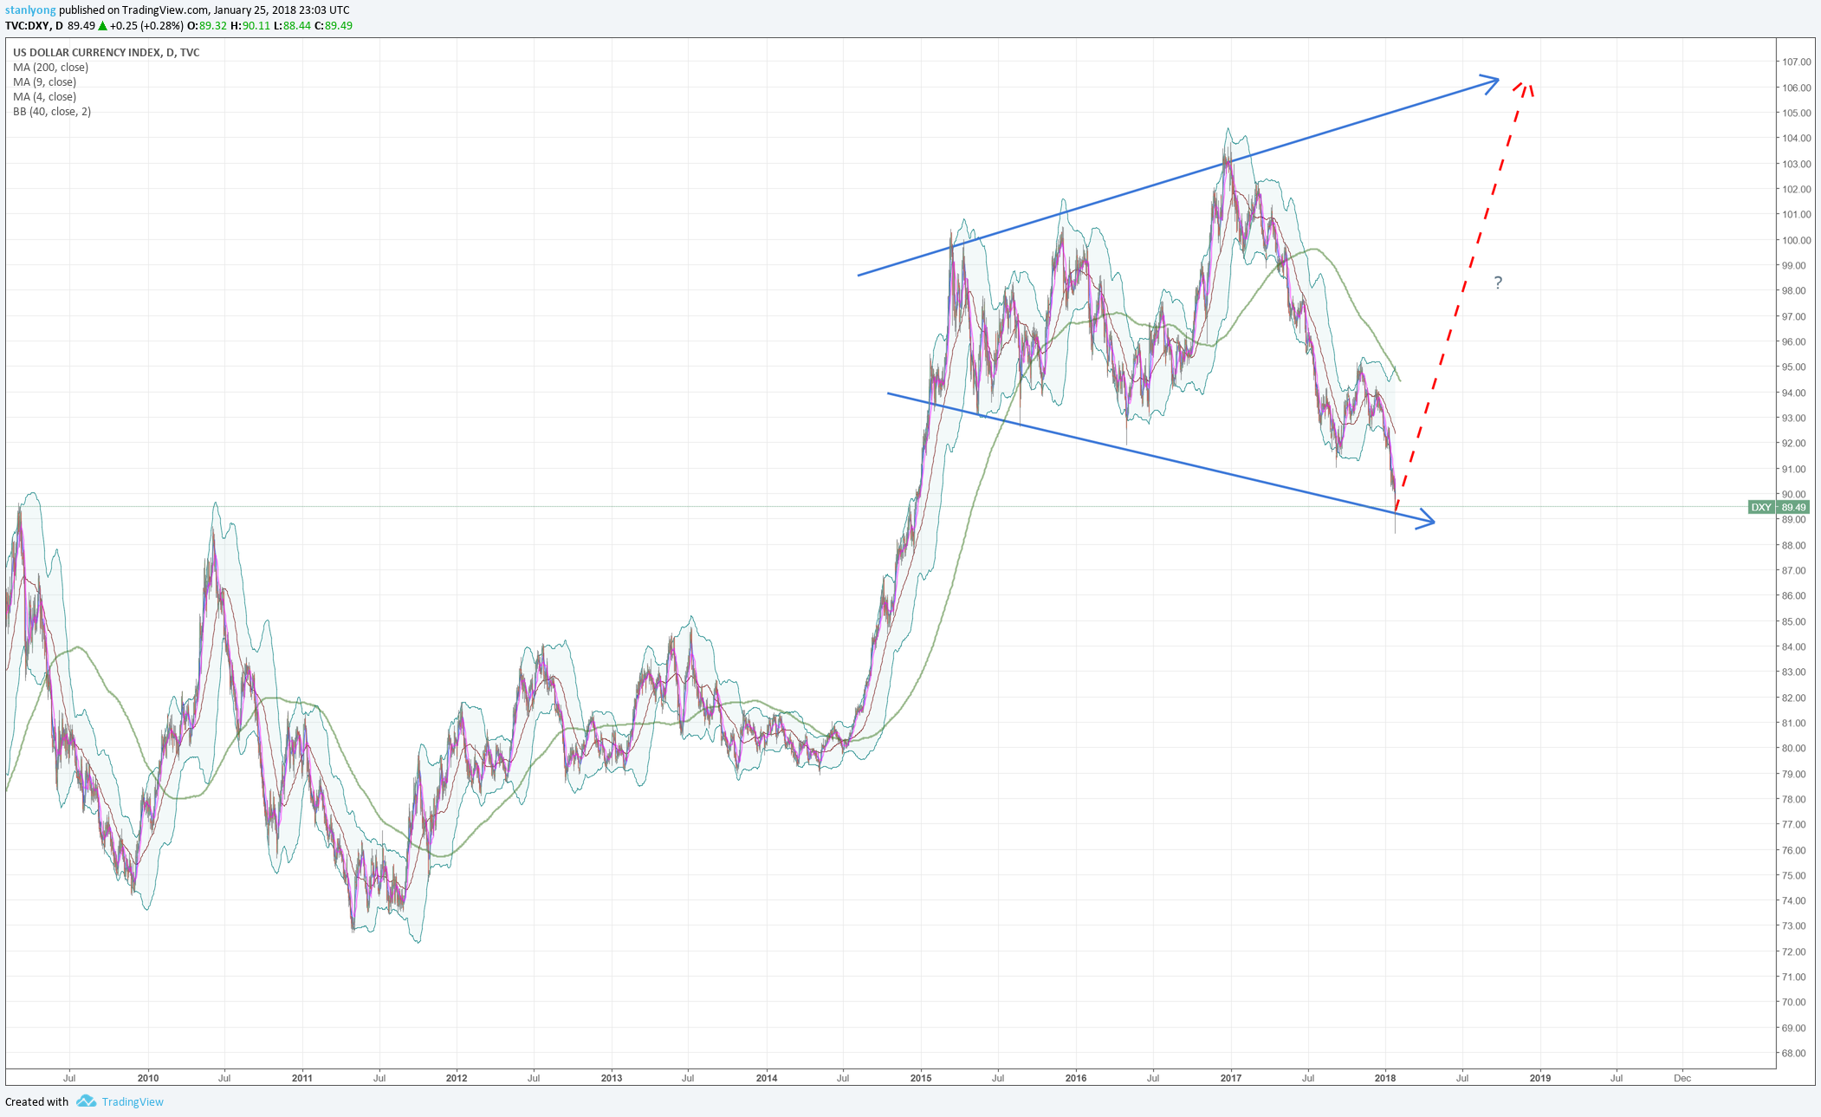Click the MA (4, close) indicator label

(x=44, y=96)
